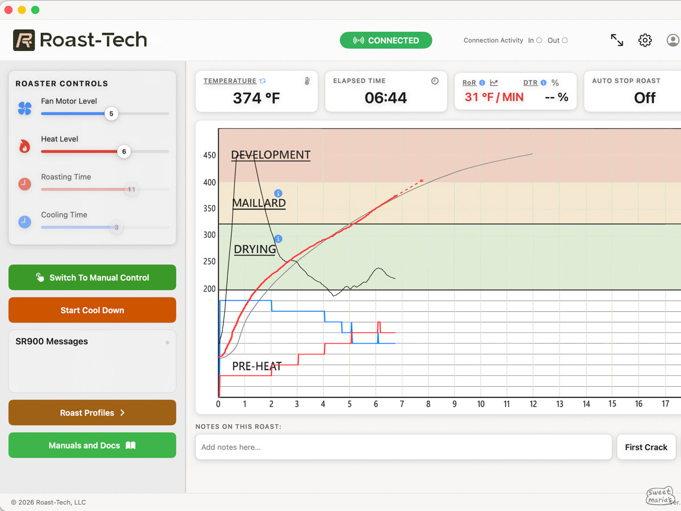
Task: Click the © 2026 Roast-Tech, LLC footer text
Action: pyautogui.click(x=48, y=502)
